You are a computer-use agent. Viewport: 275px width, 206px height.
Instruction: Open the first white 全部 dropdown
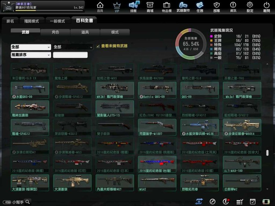[x=31, y=47]
